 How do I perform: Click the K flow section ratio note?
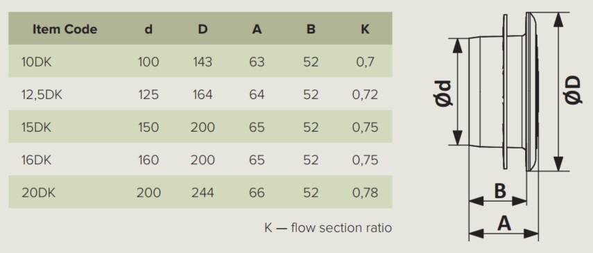(x=328, y=228)
